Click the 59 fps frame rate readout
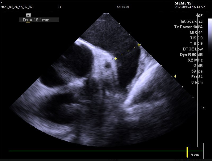The height and width of the screenshot is (161, 212). point(197,71)
